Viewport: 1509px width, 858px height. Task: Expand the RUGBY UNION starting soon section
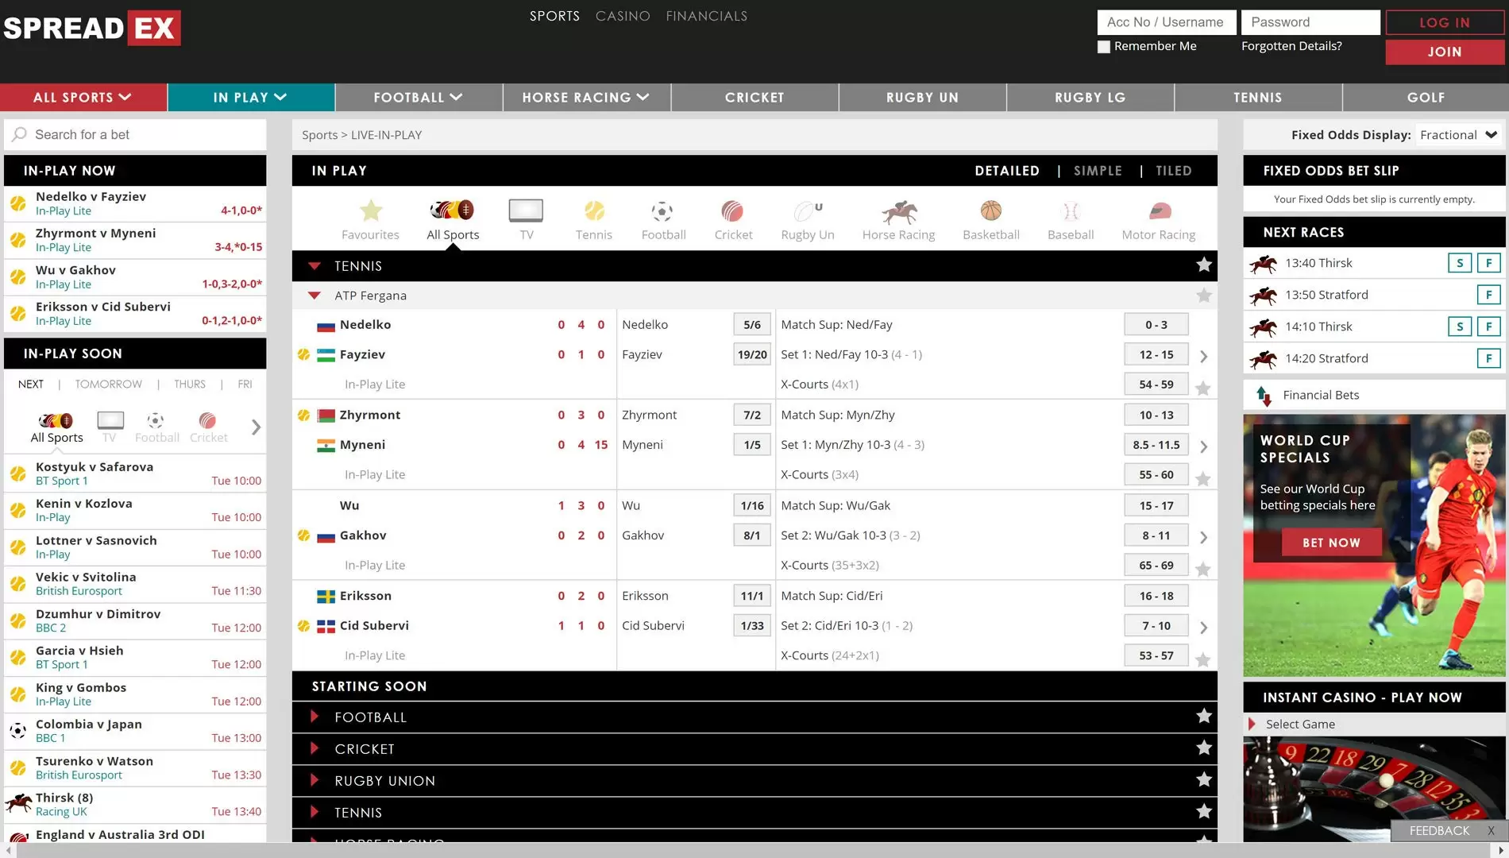click(x=315, y=780)
